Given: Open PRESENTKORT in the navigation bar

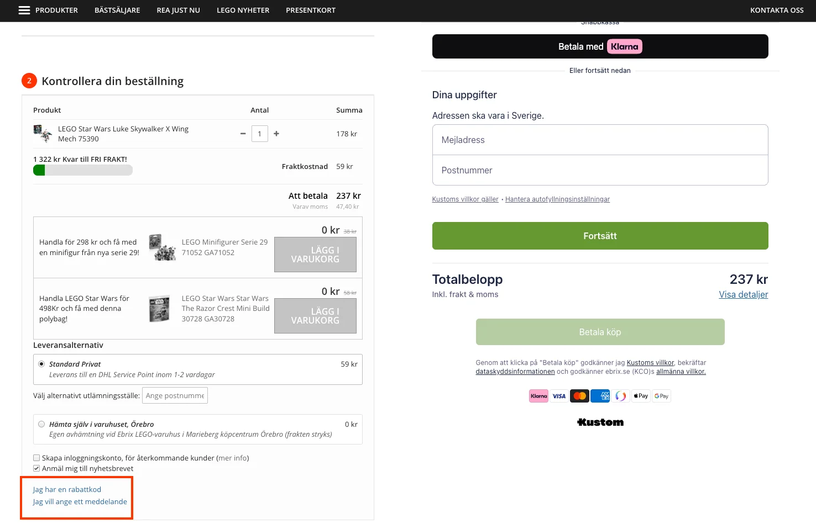Looking at the screenshot, I should pyautogui.click(x=311, y=10).
